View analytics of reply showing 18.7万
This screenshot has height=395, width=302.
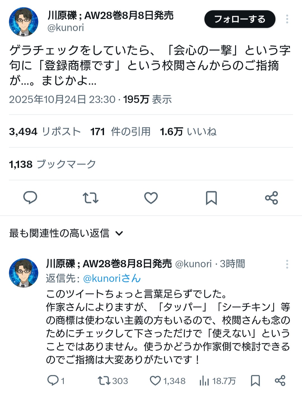pyautogui.click(x=204, y=380)
